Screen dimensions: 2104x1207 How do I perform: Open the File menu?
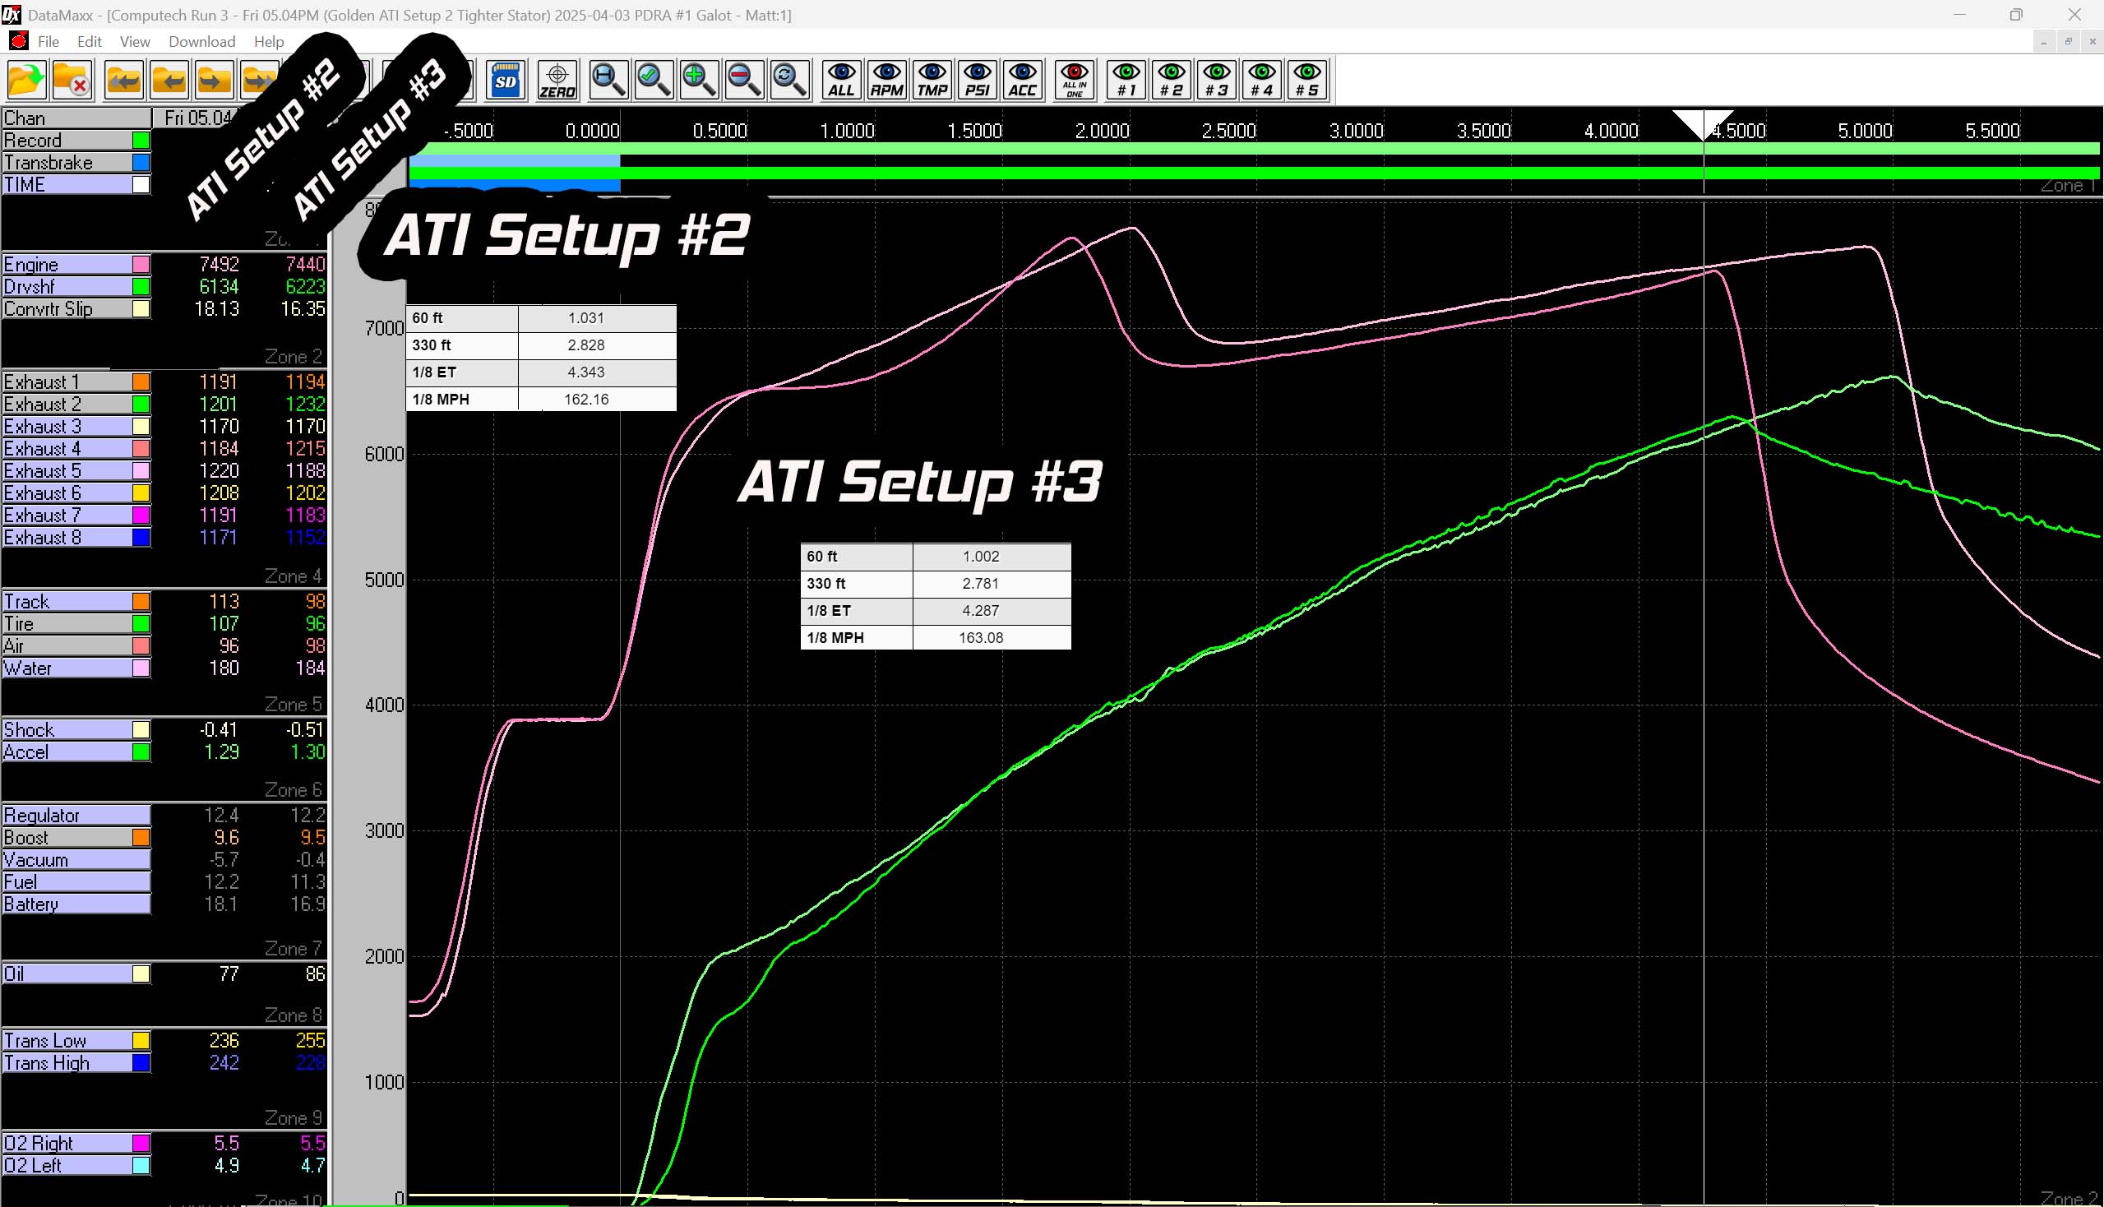click(x=48, y=41)
